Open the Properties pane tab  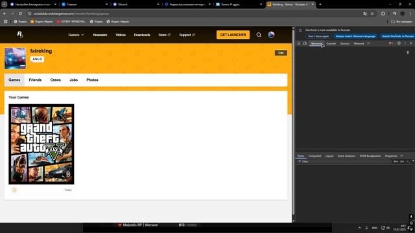coord(391,156)
